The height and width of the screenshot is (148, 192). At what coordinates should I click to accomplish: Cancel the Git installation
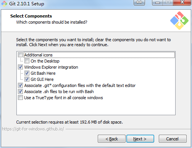(173, 139)
